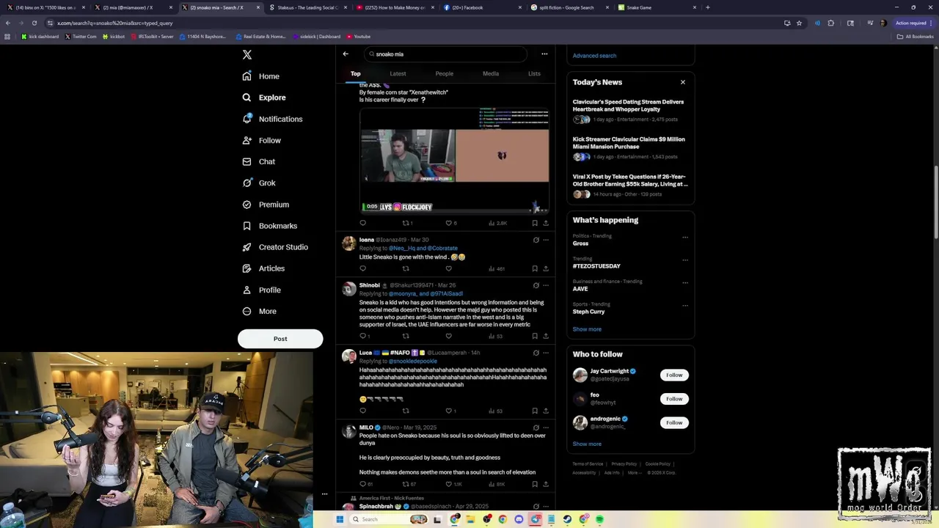Image resolution: width=939 pixels, height=528 pixels.
Task: Open the Youtube bookmark
Action: tap(359, 36)
